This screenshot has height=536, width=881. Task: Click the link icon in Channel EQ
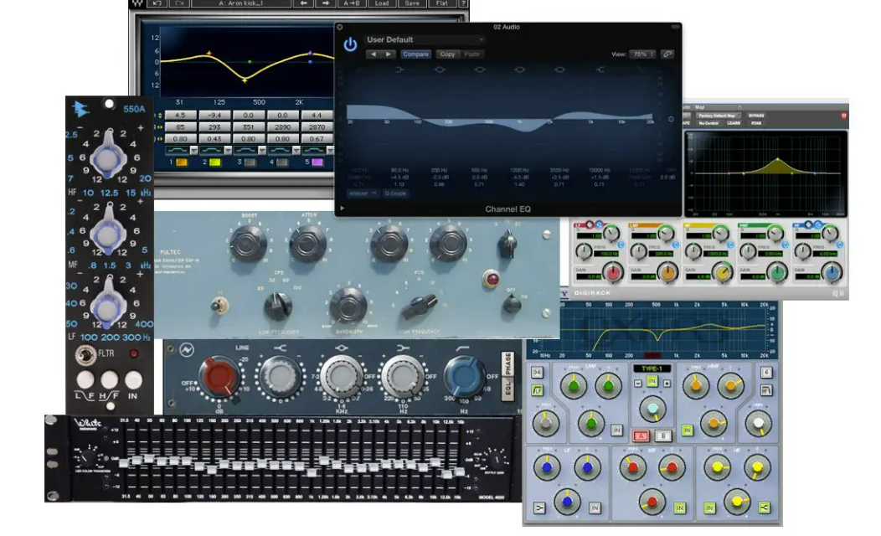pyautogui.click(x=667, y=54)
